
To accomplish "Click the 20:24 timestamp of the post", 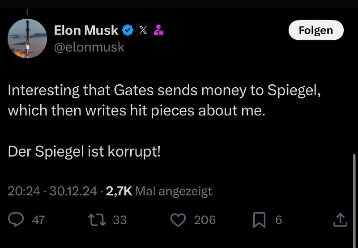I will (x=24, y=191).
